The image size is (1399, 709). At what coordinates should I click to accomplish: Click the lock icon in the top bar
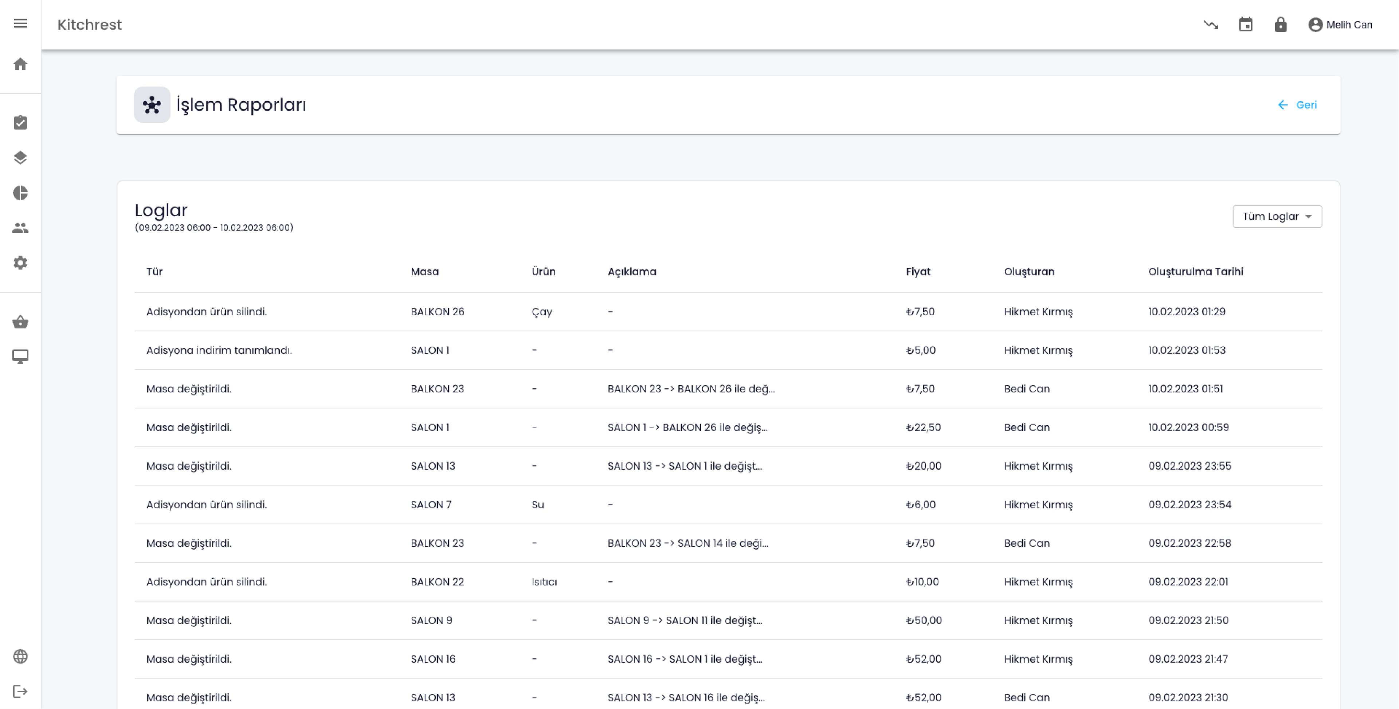[1280, 25]
